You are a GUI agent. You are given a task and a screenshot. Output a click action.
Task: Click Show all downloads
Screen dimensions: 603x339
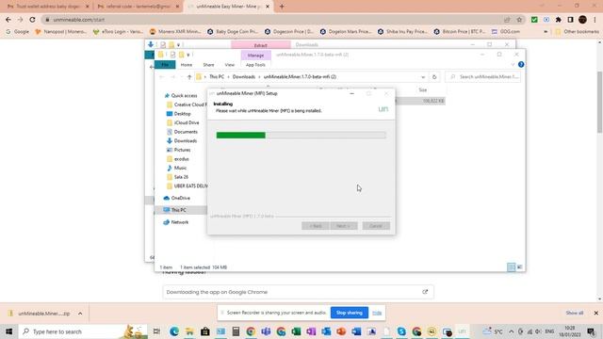[x=574, y=314]
